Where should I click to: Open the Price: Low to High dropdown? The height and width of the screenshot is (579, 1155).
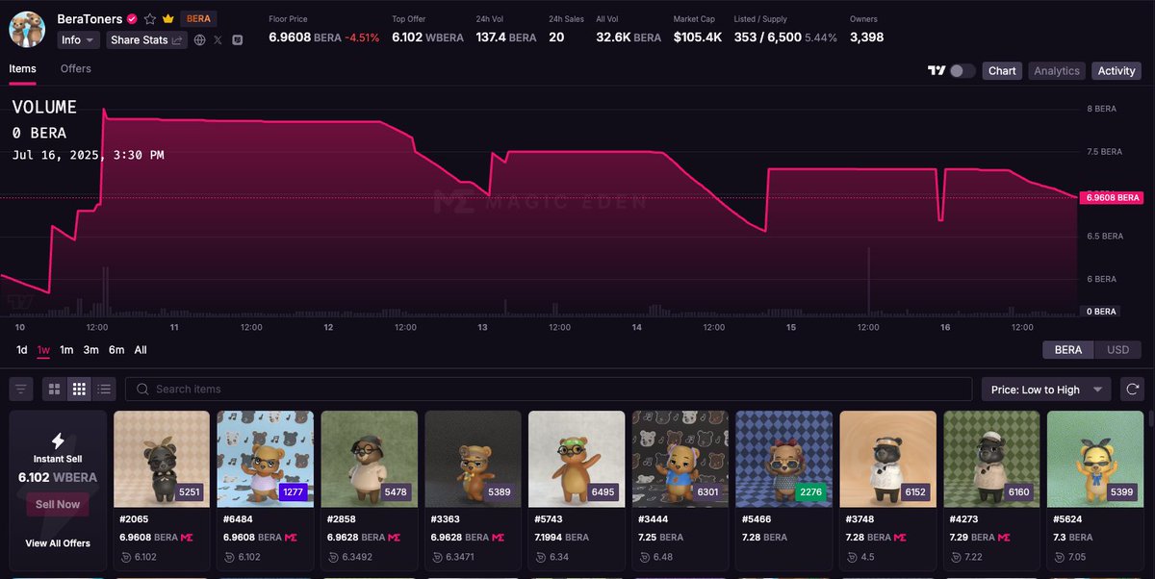[1046, 390]
